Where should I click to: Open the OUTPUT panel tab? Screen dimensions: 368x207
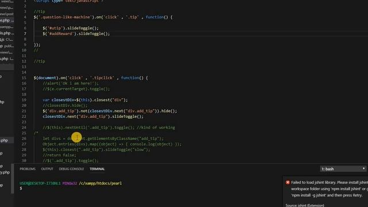47,169
